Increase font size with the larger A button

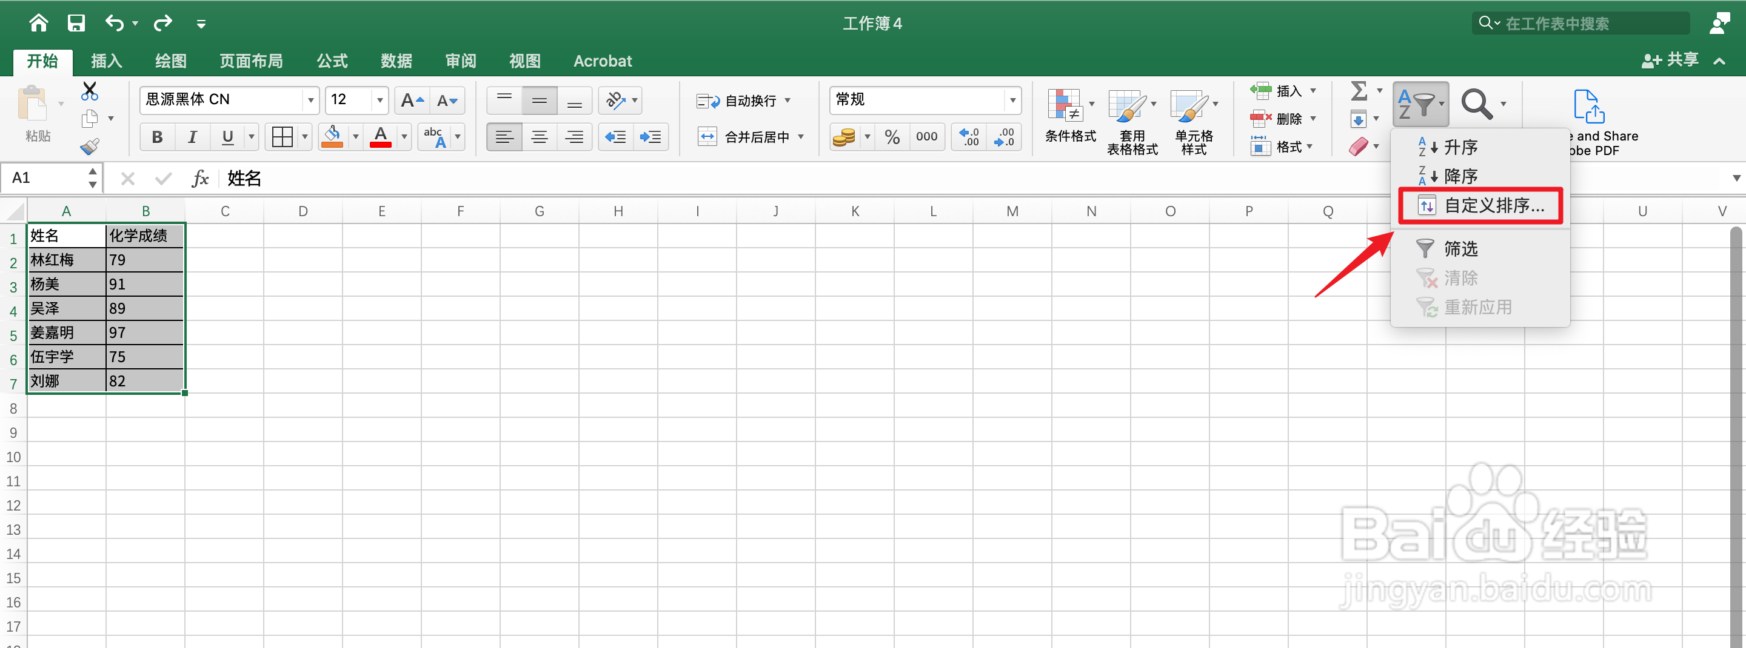pos(412,100)
